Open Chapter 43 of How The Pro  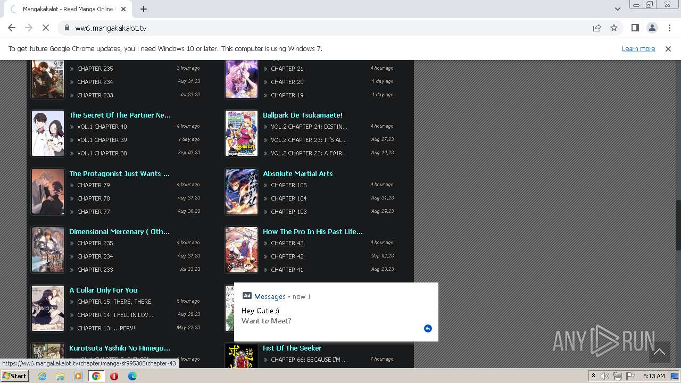coord(287,243)
